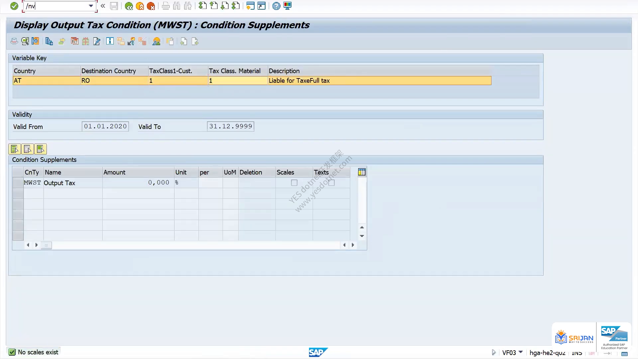Click the CnTy column header

[x=33, y=172]
